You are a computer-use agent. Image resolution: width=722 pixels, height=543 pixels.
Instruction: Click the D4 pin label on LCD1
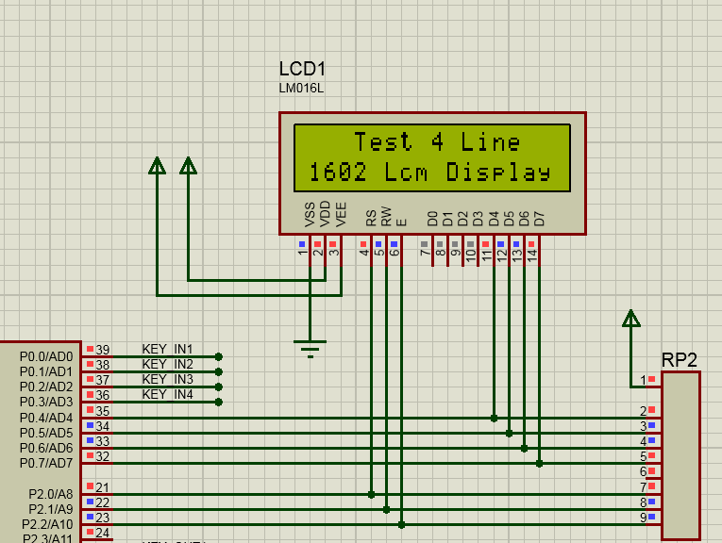(x=494, y=219)
